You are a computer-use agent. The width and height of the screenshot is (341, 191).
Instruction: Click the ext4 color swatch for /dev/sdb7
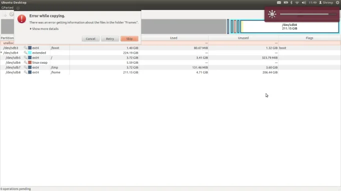[x=30, y=67]
